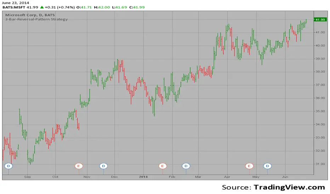
Task: Click the Mar label on the time axis
Action: (198, 177)
